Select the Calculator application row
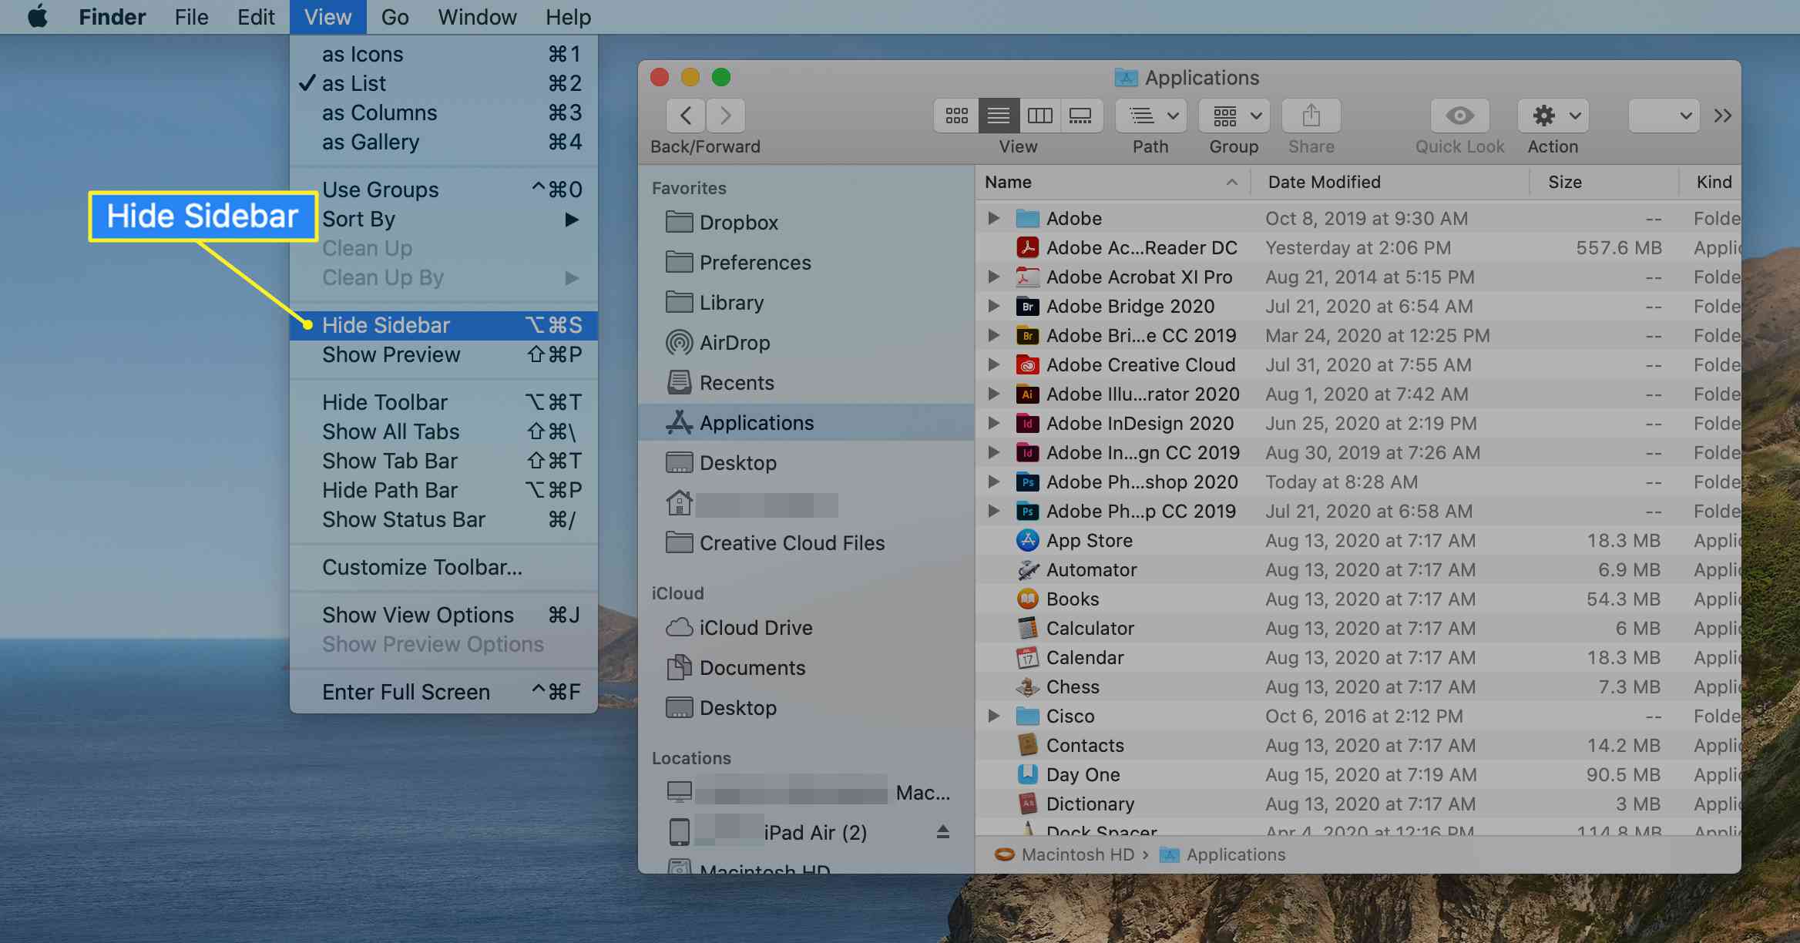1800x943 pixels. tap(1358, 629)
